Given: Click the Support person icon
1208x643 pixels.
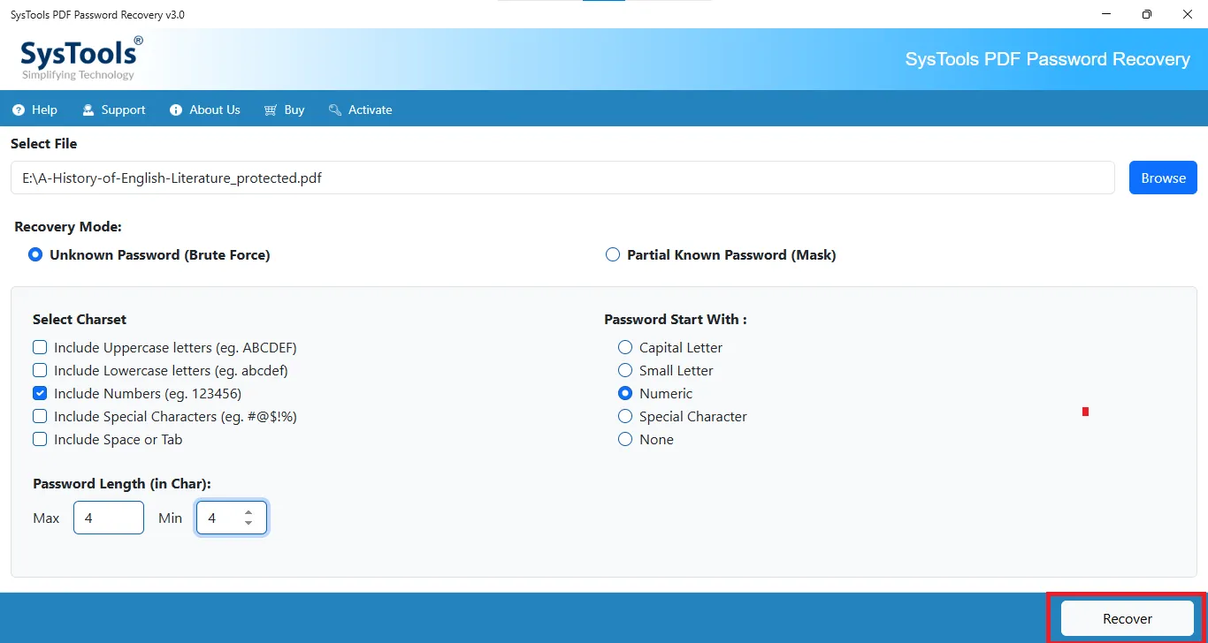Looking at the screenshot, I should (88, 110).
